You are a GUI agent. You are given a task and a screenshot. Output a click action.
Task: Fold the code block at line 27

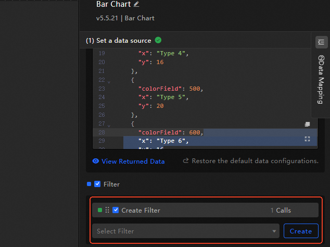coord(109,126)
